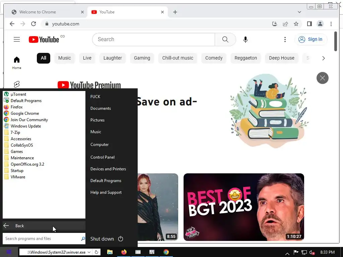Select the All category chip

point(43,58)
